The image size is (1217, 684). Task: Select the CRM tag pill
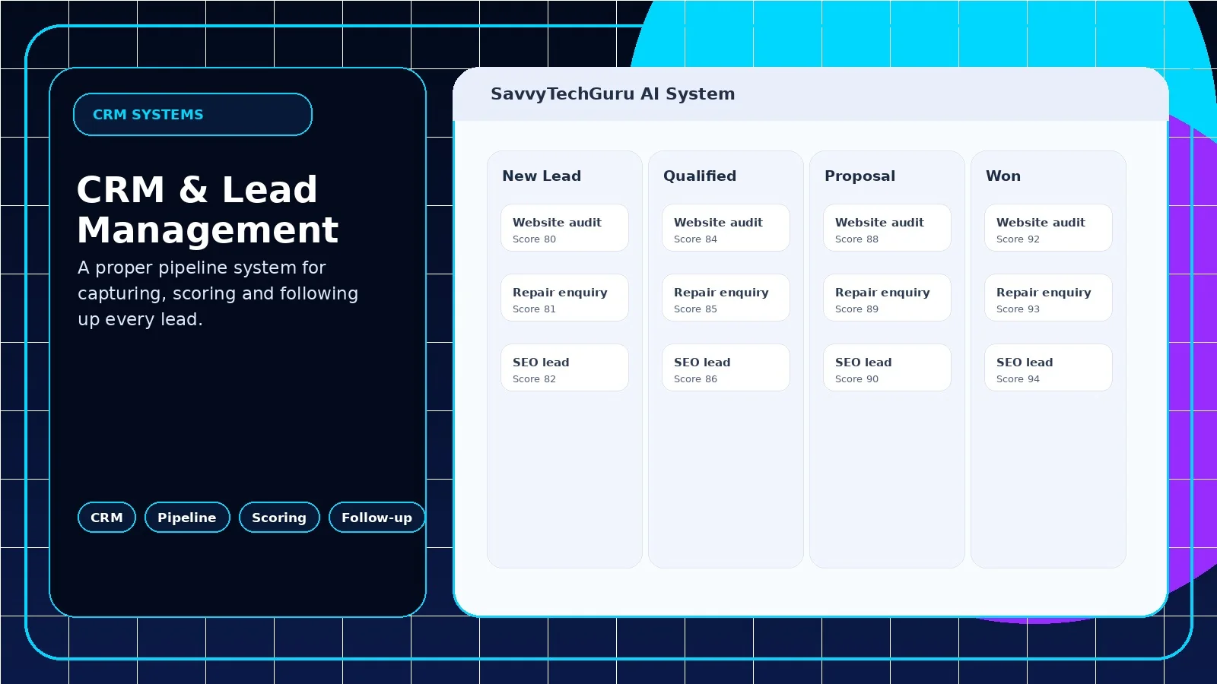tap(106, 518)
